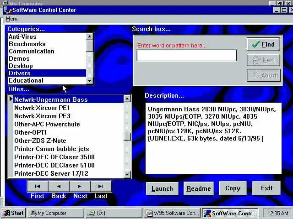Click the Titles list scrollbar thumb
The width and height of the screenshot is (293, 219).
(x=127, y=137)
